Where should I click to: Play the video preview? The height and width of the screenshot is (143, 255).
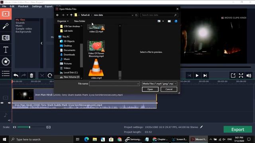197,75
